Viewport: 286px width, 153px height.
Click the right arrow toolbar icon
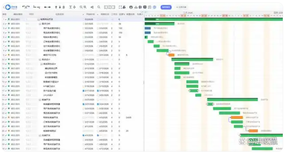tap(49, 7)
